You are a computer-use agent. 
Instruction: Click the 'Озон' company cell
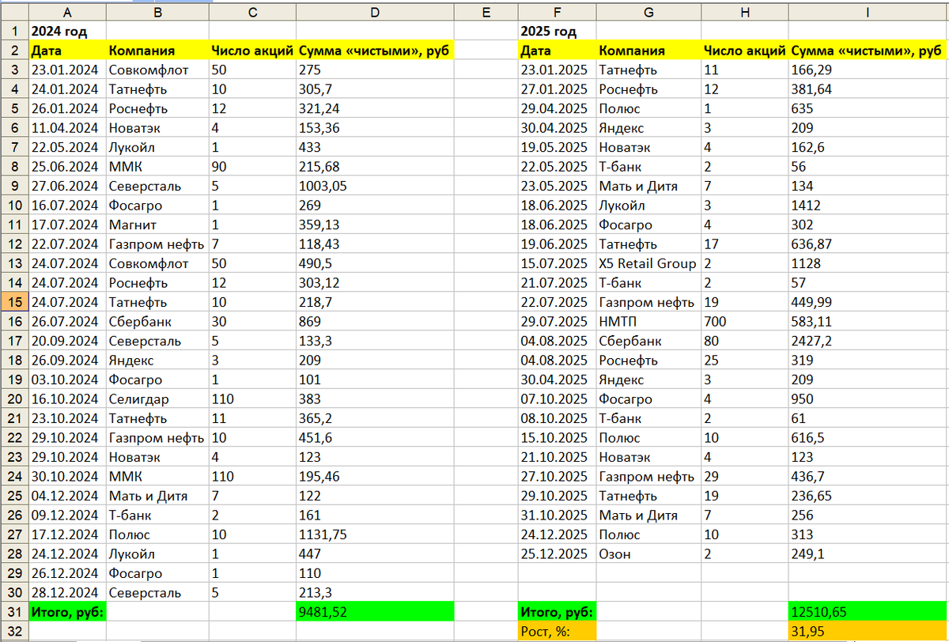(x=648, y=554)
